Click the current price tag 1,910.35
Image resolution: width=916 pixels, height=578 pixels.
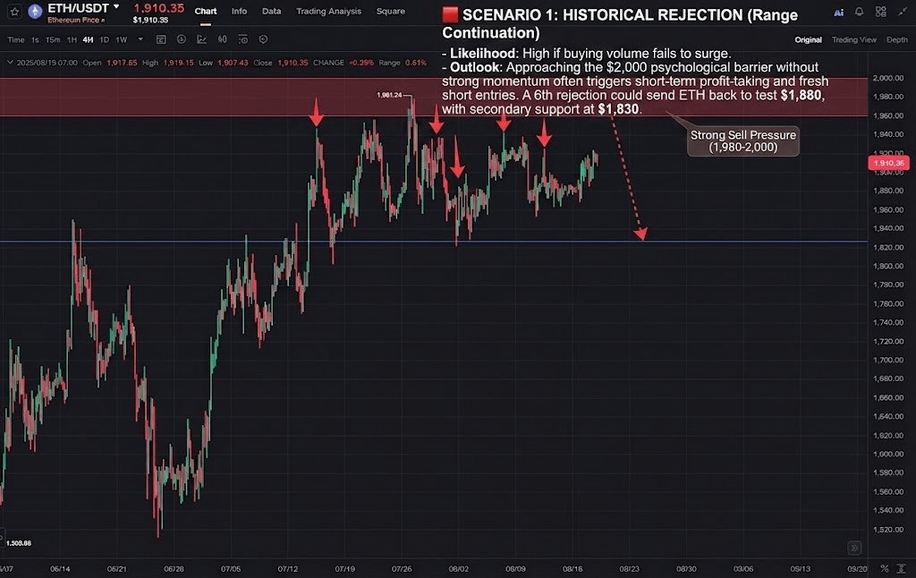(x=888, y=163)
